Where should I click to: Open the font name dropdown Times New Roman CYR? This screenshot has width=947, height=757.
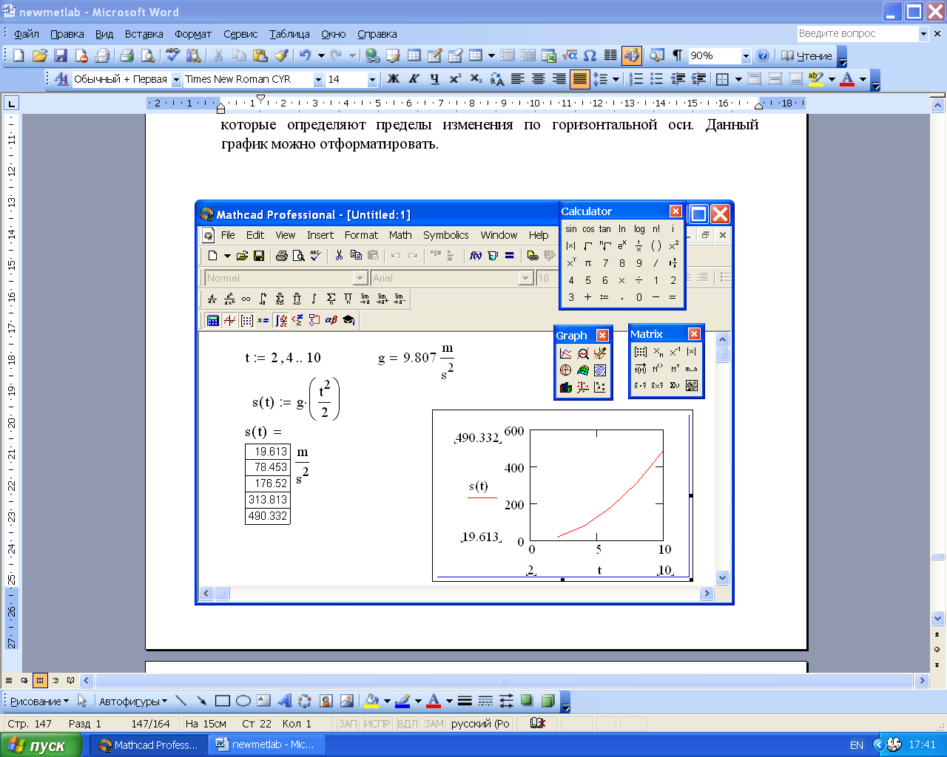point(318,79)
